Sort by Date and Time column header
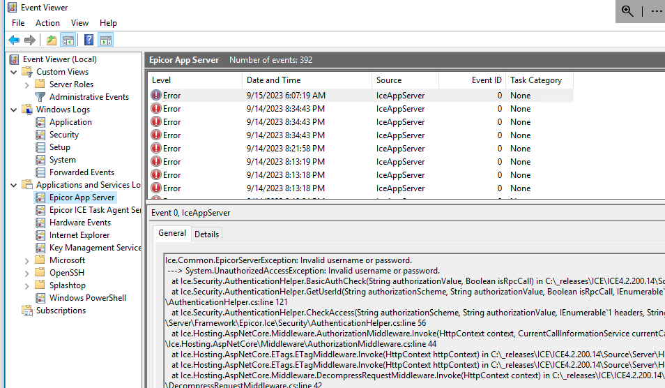 pos(307,80)
